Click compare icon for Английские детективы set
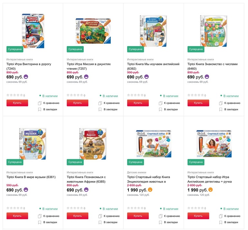248x230 pixels. (x=221, y=216)
